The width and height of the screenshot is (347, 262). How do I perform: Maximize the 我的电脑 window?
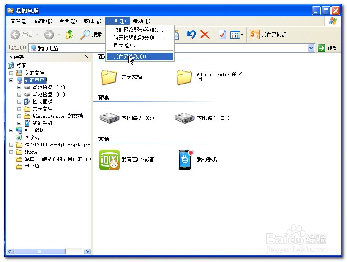(326, 11)
